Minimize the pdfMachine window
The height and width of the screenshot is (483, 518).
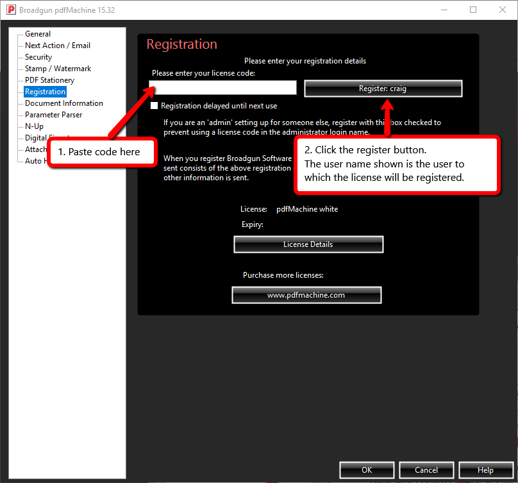tap(444, 10)
